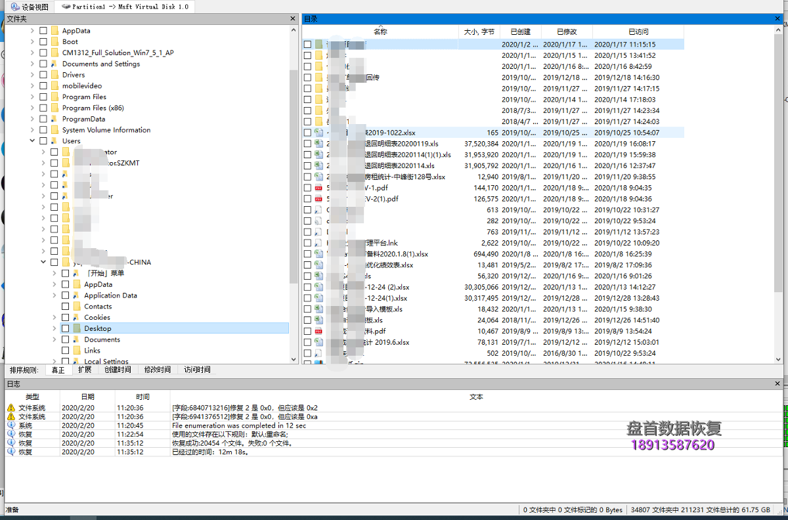Click the Contacts folder icon

(76, 307)
